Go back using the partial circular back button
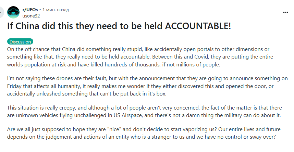The image size is (294, 152). [1, 12]
